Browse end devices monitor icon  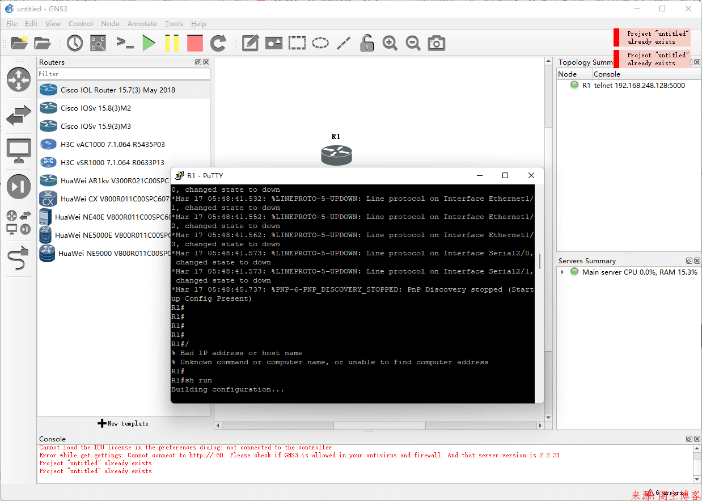[19, 151]
